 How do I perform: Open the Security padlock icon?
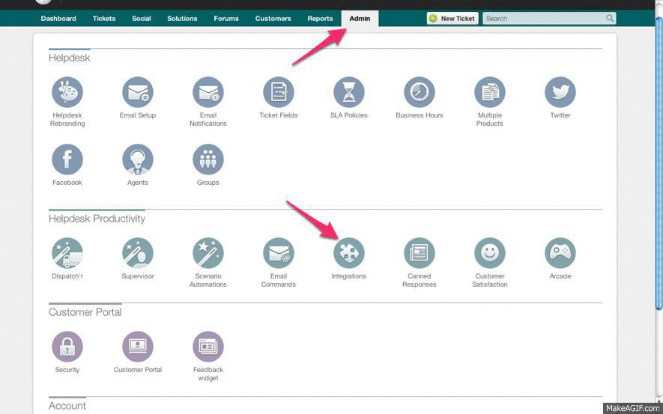(x=67, y=347)
